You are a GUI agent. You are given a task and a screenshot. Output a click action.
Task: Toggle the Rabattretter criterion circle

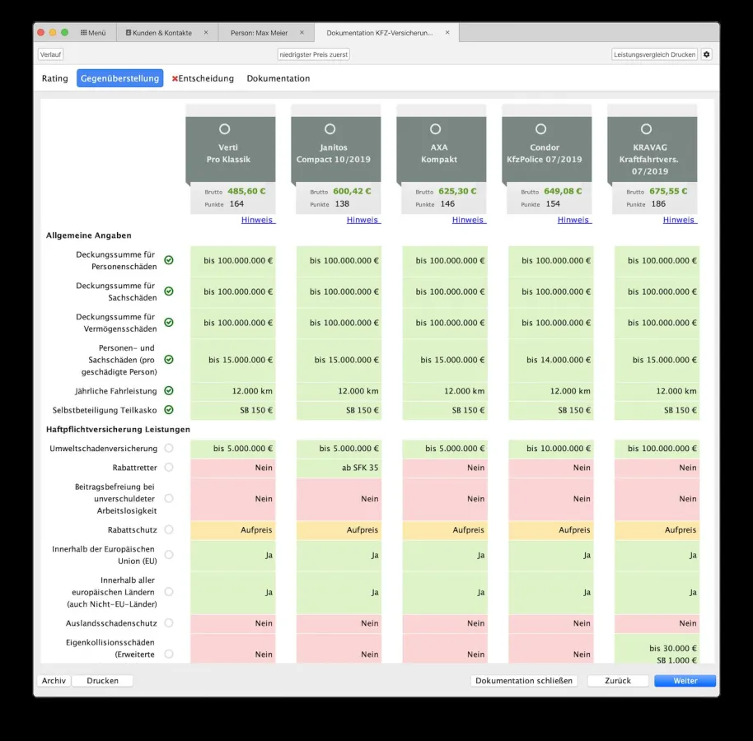pos(169,468)
